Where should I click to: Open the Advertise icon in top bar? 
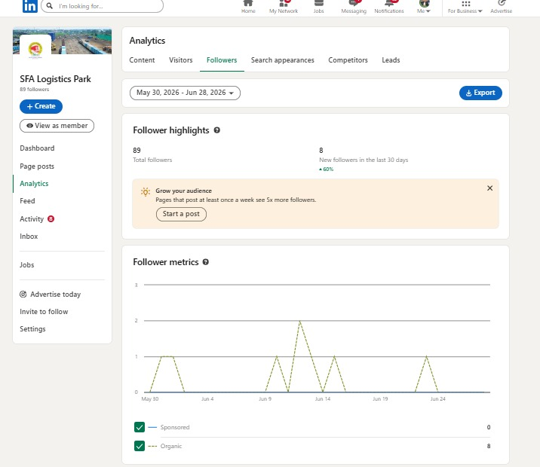[501, 4]
